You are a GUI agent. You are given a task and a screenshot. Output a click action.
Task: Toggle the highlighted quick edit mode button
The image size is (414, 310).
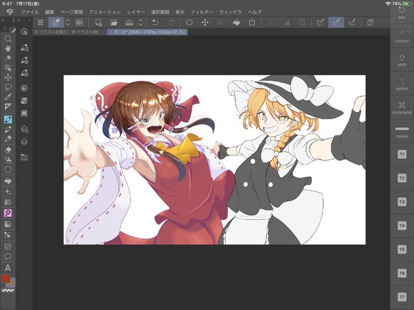56,22
